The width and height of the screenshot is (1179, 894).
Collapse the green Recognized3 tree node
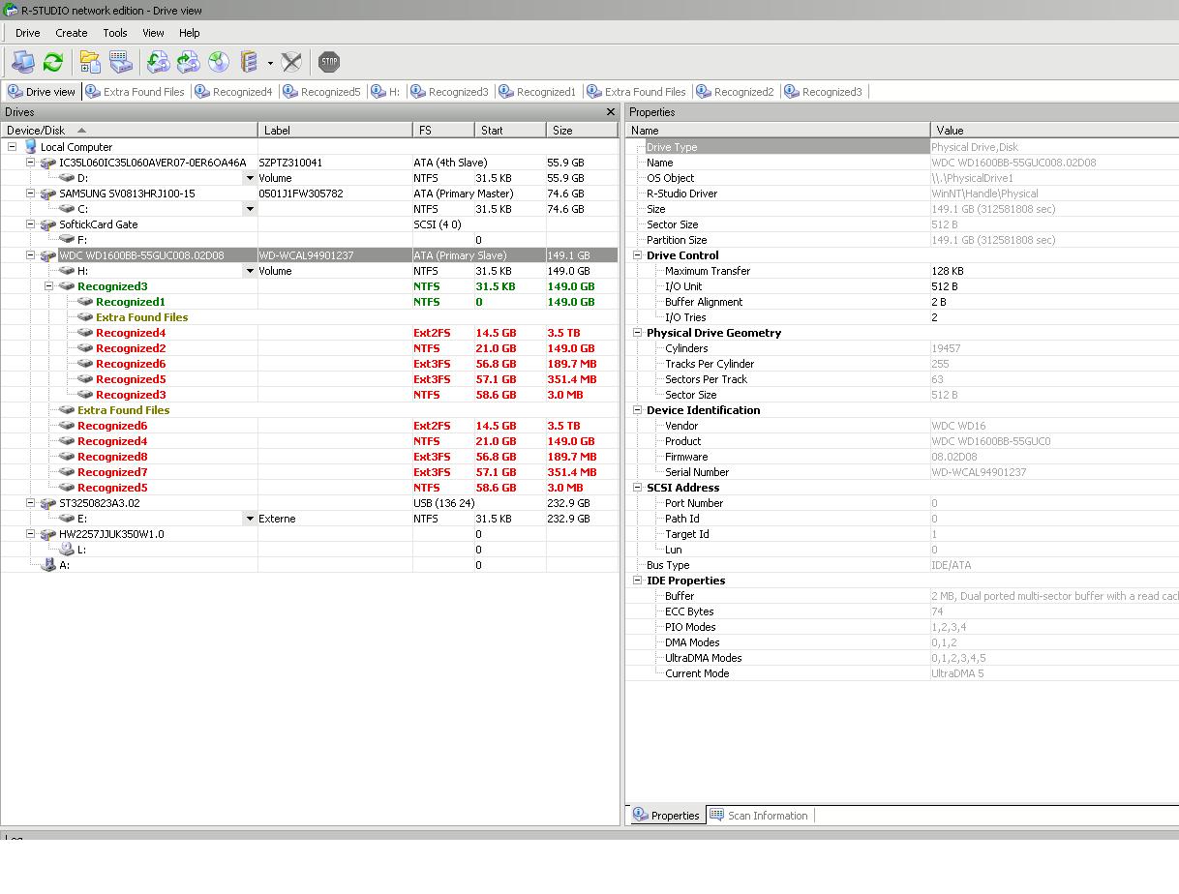click(49, 286)
